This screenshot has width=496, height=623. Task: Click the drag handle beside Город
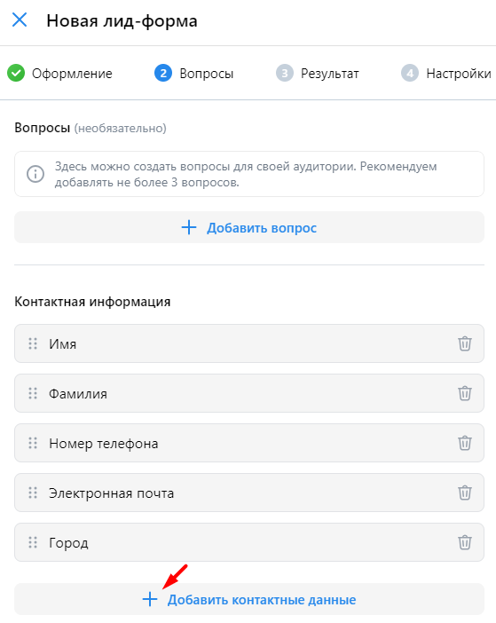(x=33, y=542)
